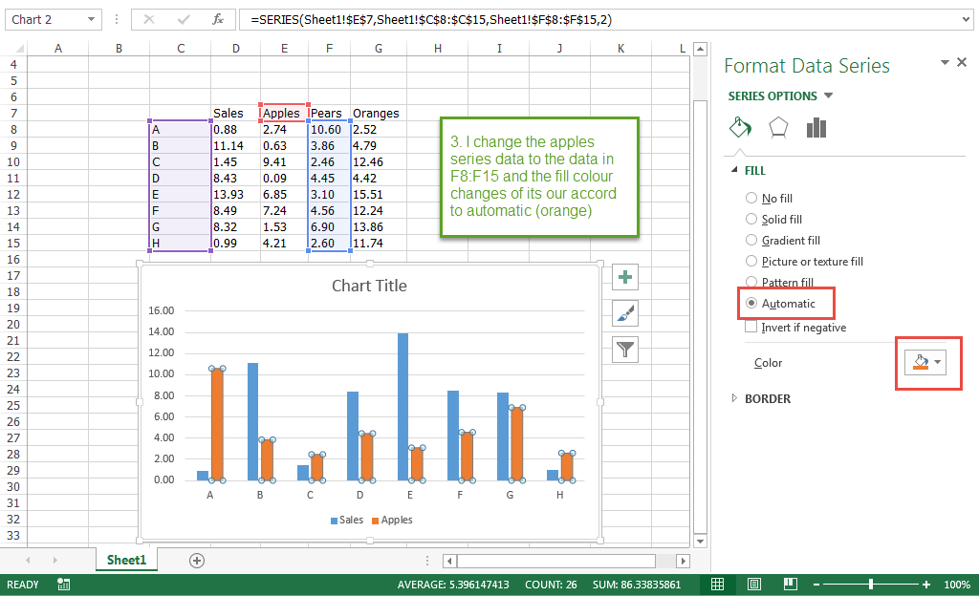
Task: Click horizontal scrollbar left arrow
Action: tap(449, 561)
